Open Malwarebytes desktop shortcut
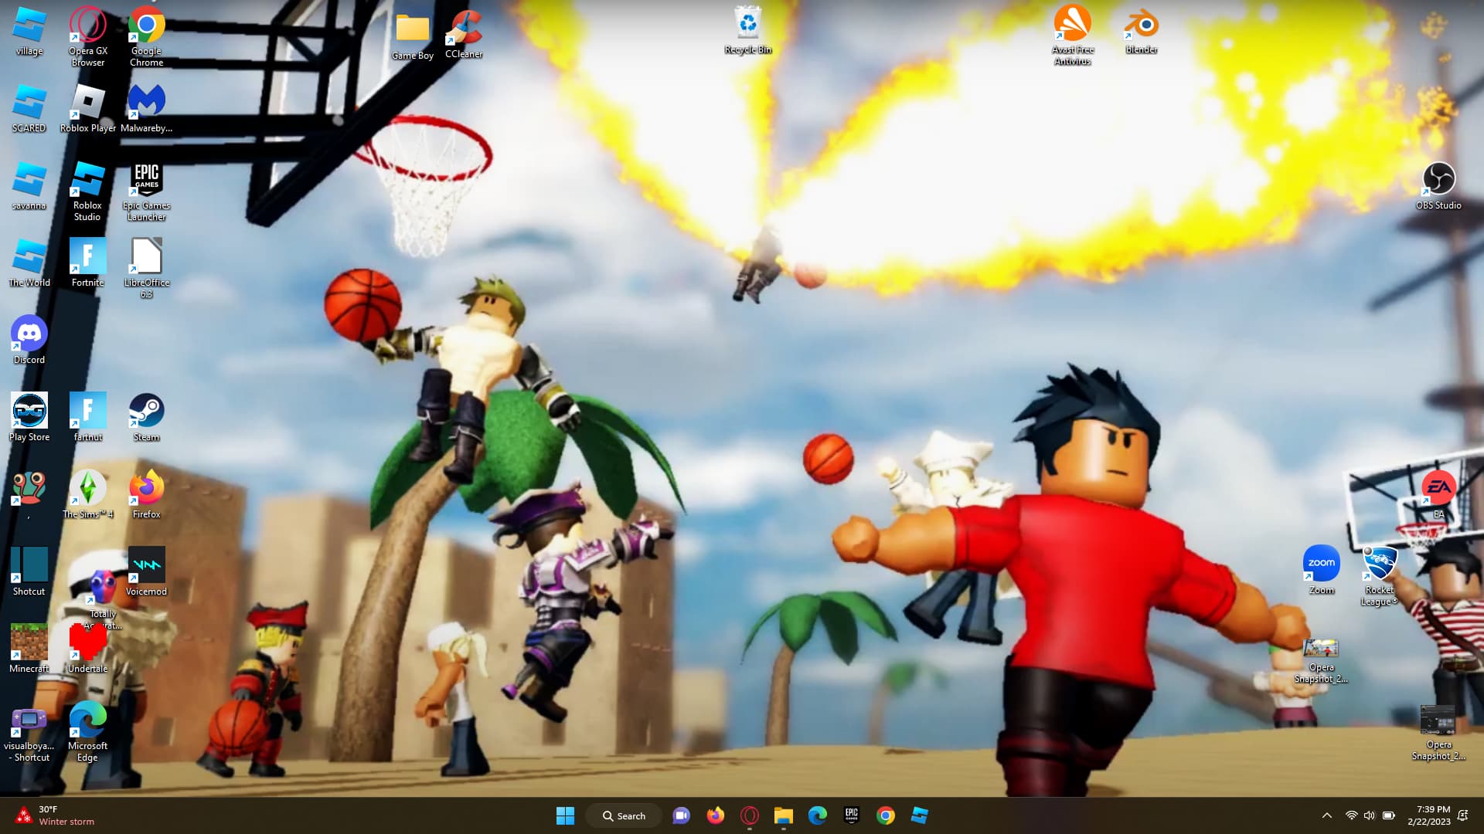 coord(146,109)
